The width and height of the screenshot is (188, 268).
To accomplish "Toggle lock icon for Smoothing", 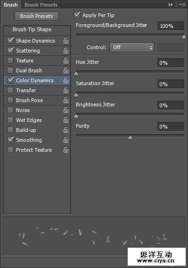I will pos(66,140).
